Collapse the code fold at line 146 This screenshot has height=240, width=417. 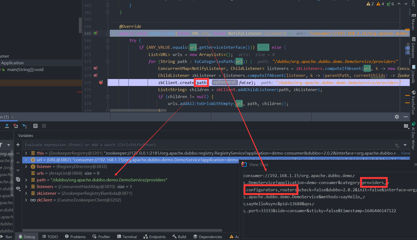click(108, 40)
